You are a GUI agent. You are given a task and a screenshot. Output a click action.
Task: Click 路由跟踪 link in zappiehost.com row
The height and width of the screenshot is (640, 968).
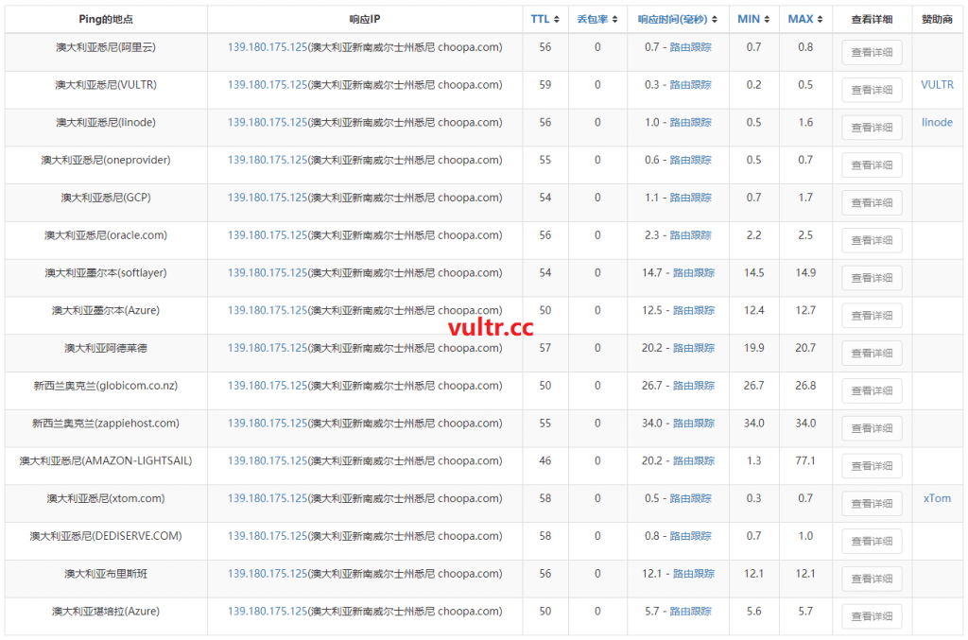(x=693, y=424)
